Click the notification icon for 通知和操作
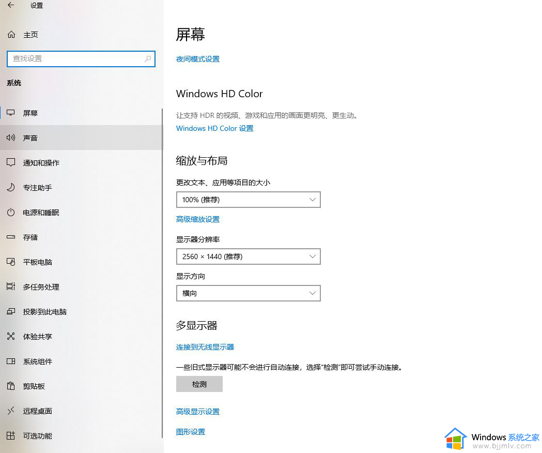Image resolution: width=542 pixels, height=453 pixels. coord(11,162)
